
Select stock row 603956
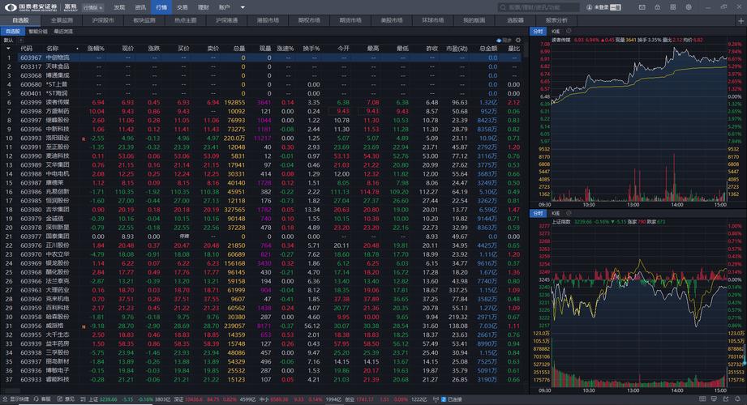pos(261,326)
